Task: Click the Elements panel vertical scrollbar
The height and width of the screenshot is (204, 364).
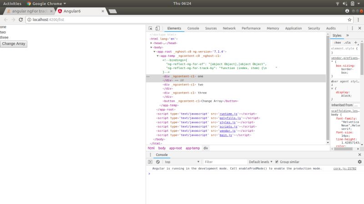Action: pyautogui.click(x=328, y=88)
